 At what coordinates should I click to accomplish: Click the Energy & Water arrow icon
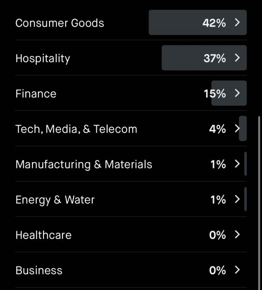(237, 199)
